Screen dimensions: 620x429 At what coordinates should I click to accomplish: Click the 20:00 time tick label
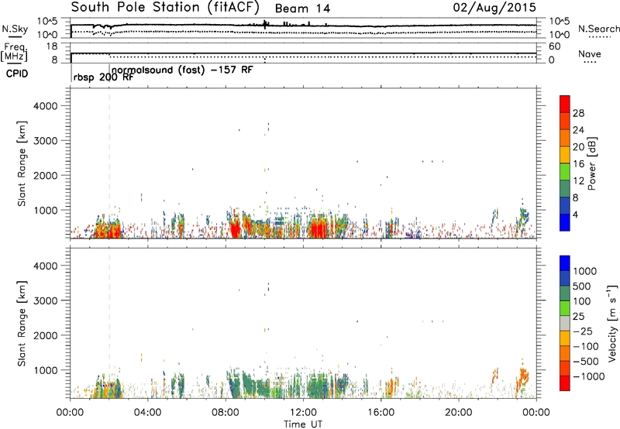click(459, 413)
